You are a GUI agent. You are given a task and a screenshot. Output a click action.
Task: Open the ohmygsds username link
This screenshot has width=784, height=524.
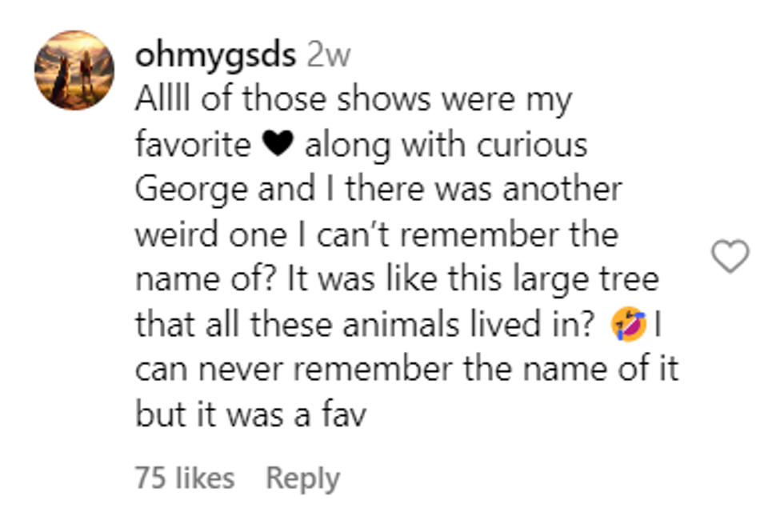(216, 55)
